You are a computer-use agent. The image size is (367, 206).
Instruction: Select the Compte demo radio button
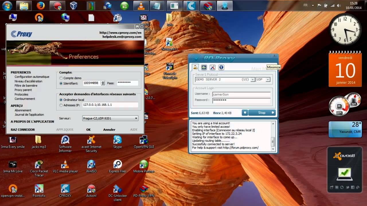pyautogui.click(x=61, y=78)
